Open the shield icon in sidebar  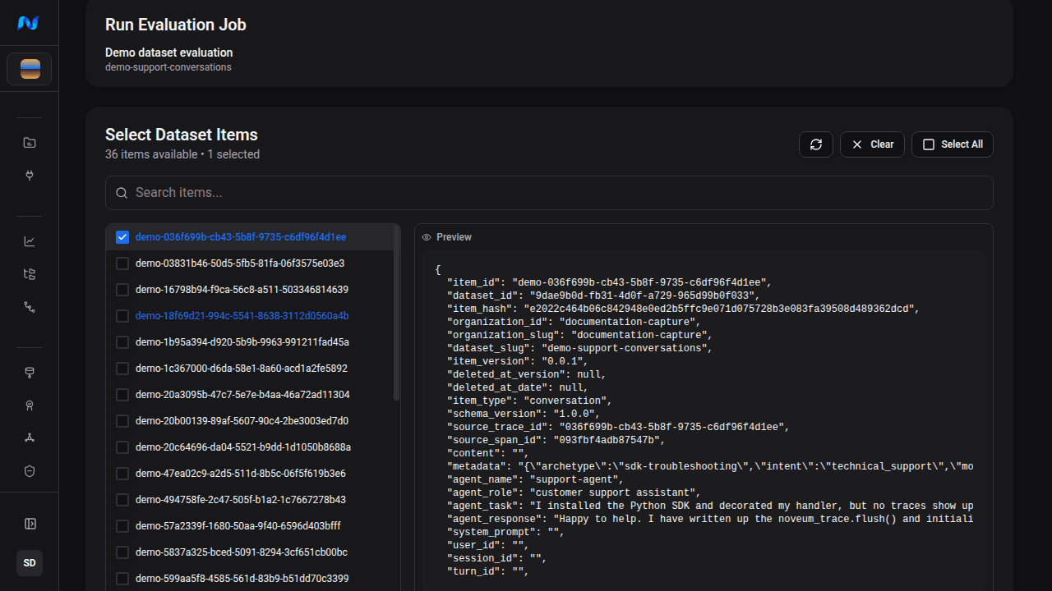(30, 471)
